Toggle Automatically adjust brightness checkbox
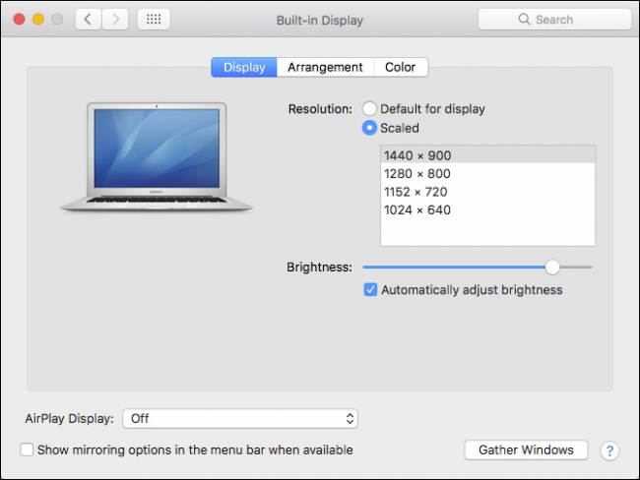The height and width of the screenshot is (480, 640). point(370,290)
